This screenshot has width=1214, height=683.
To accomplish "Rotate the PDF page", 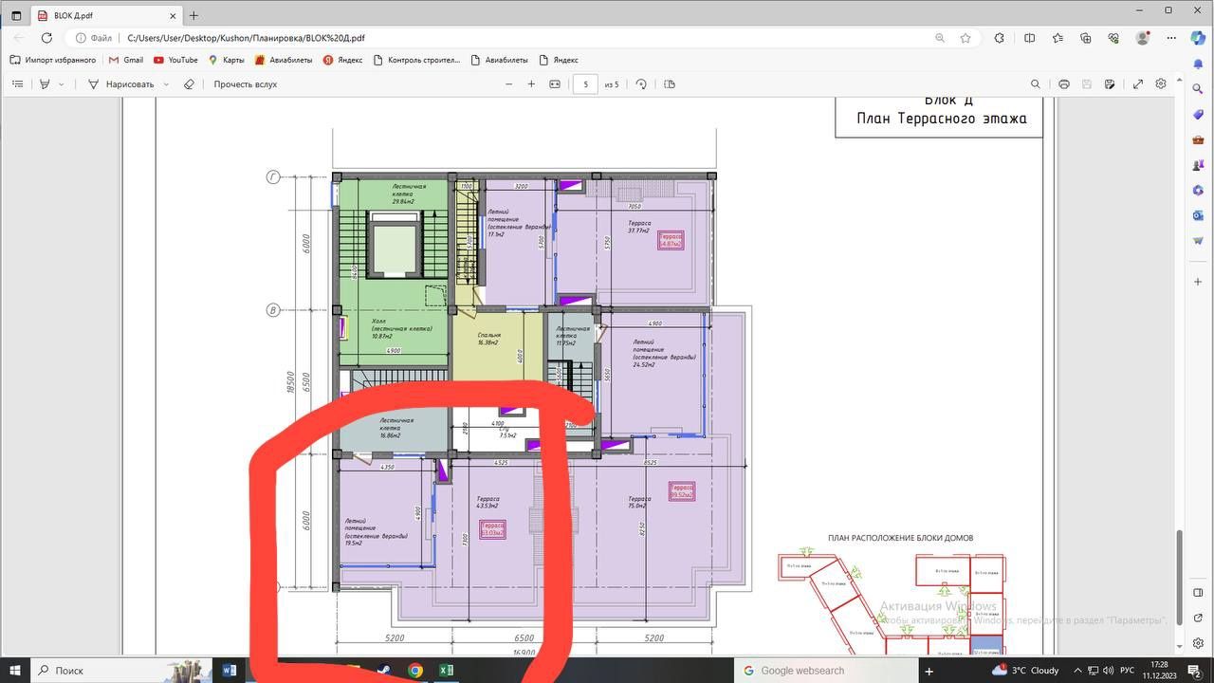I will click(641, 84).
